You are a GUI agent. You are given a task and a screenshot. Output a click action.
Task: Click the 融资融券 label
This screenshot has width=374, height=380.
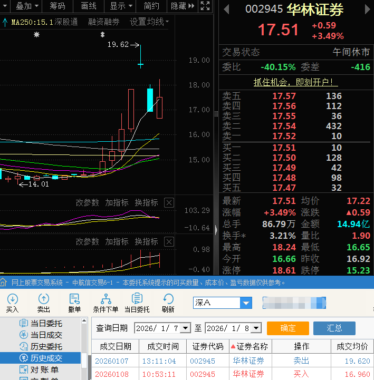click(x=104, y=22)
